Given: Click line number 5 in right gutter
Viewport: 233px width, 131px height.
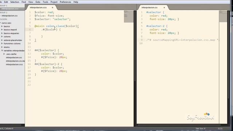Looking at the screenshot, I should click(142, 26).
